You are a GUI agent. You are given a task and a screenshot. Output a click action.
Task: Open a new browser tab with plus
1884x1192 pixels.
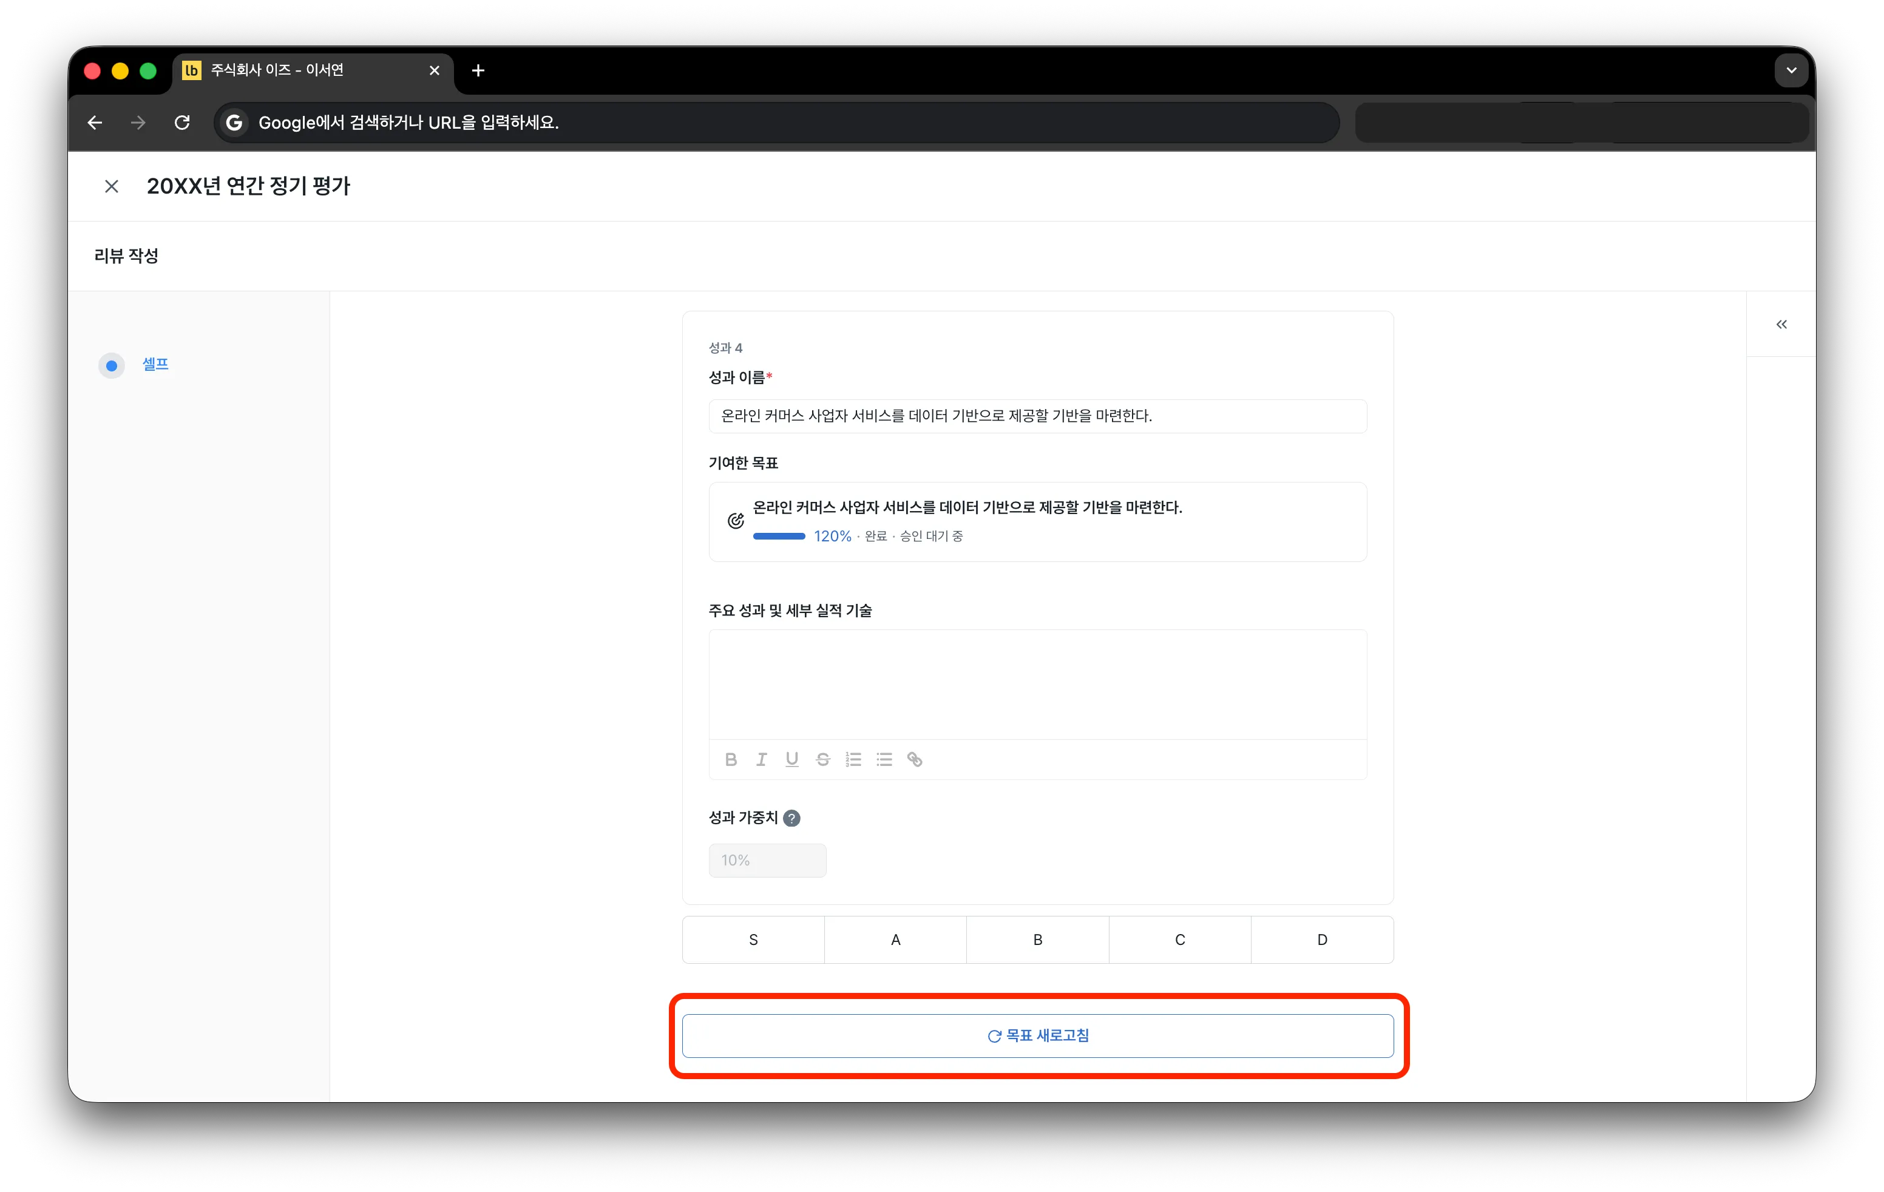point(478,70)
